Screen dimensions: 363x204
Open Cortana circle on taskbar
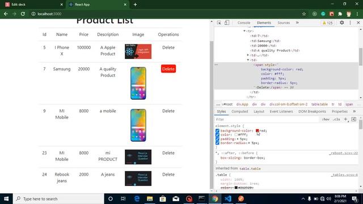tap(111, 199)
